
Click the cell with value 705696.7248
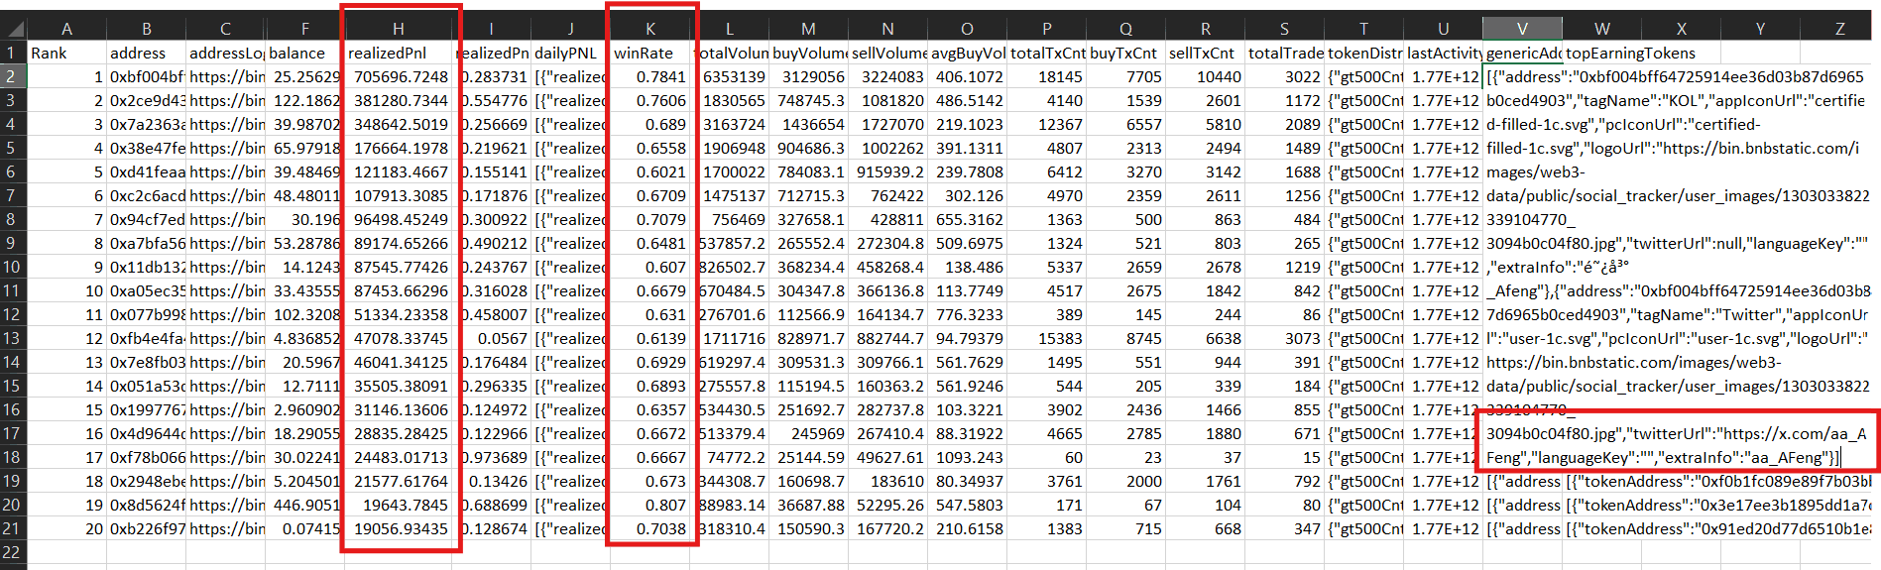click(x=398, y=76)
